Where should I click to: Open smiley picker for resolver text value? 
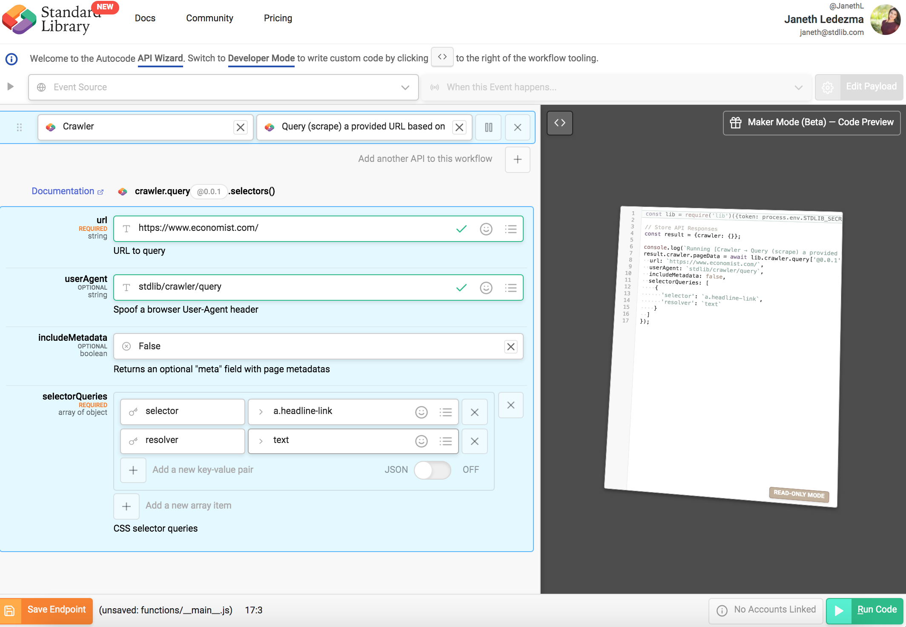coord(421,441)
